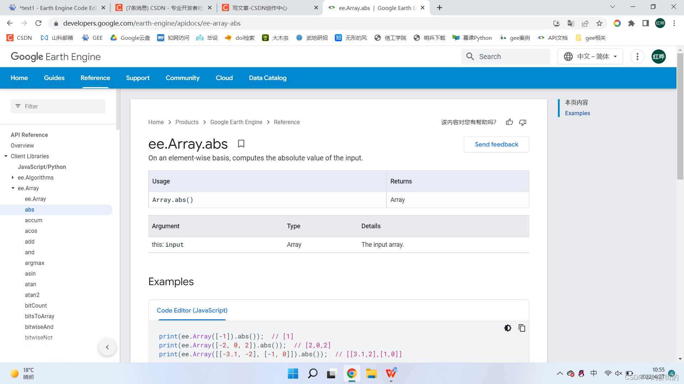The image size is (684, 384).
Task: Click the Send feedback button
Action: [496, 144]
